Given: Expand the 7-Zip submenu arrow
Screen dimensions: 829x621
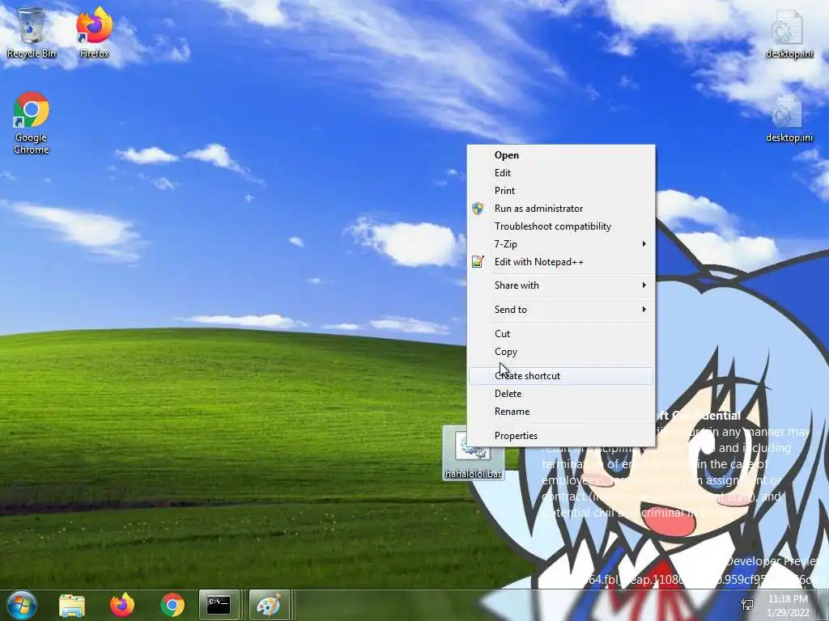Looking at the screenshot, I should (x=644, y=244).
